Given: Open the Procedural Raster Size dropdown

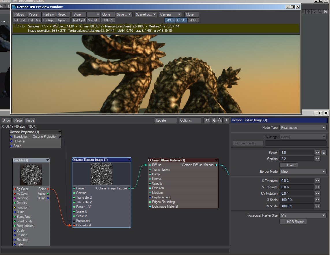Looking at the screenshot, I should tap(303, 215).
